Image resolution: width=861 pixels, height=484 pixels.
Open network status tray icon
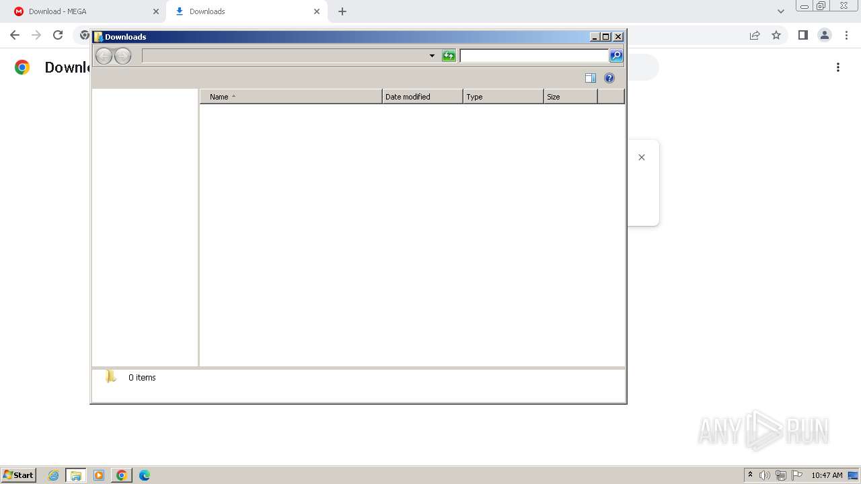pyautogui.click(x=781, y=475)
